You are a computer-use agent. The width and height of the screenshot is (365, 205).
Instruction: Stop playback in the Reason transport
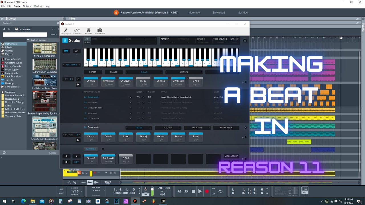point(193,191)
